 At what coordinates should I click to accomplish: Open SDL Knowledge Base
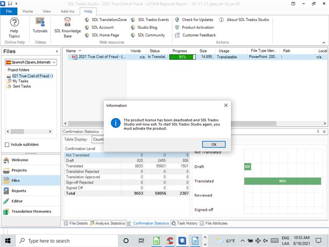coord(67,28)
